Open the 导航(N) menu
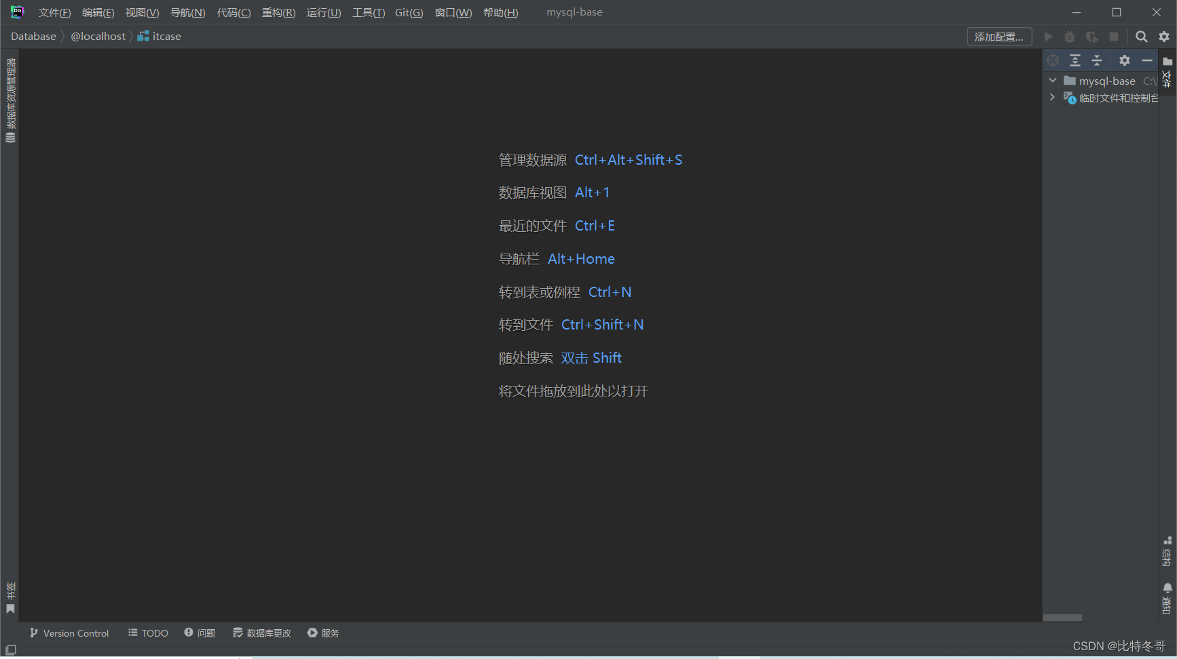 tap(187, 13)
